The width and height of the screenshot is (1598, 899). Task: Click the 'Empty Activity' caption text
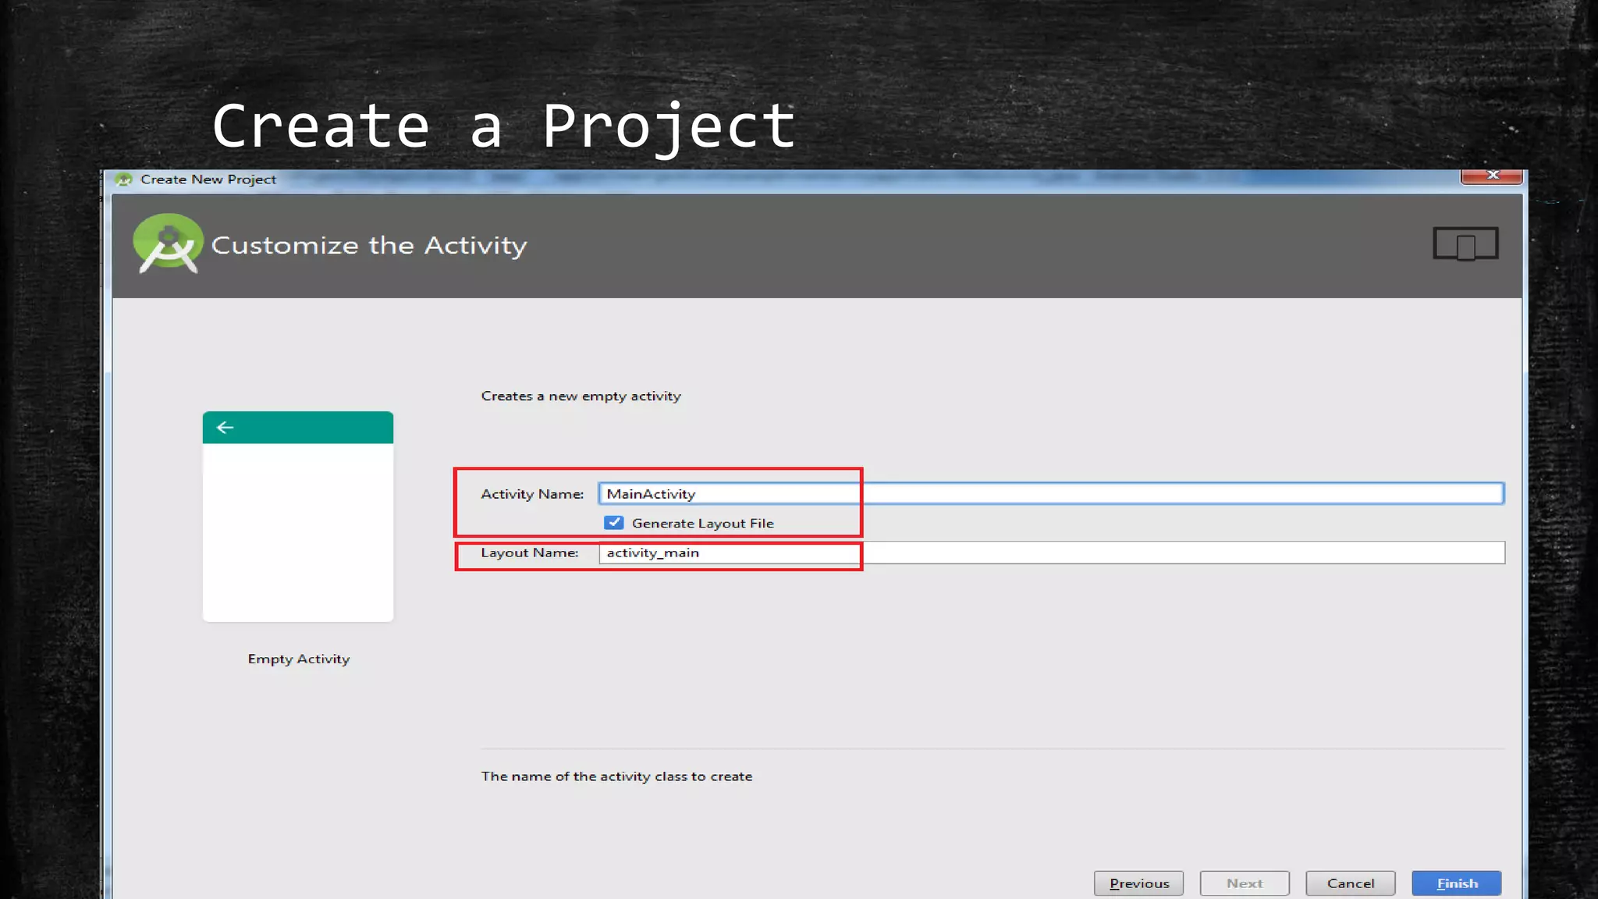point(299,659)
